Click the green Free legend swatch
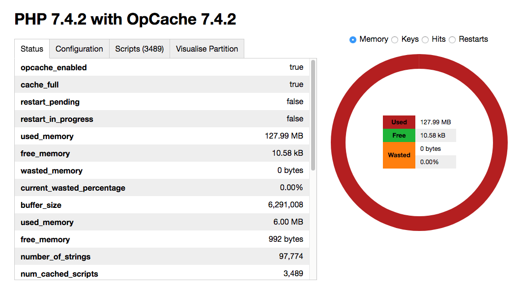The width and height of the screenshot is (522, 286). click(399, 135)
